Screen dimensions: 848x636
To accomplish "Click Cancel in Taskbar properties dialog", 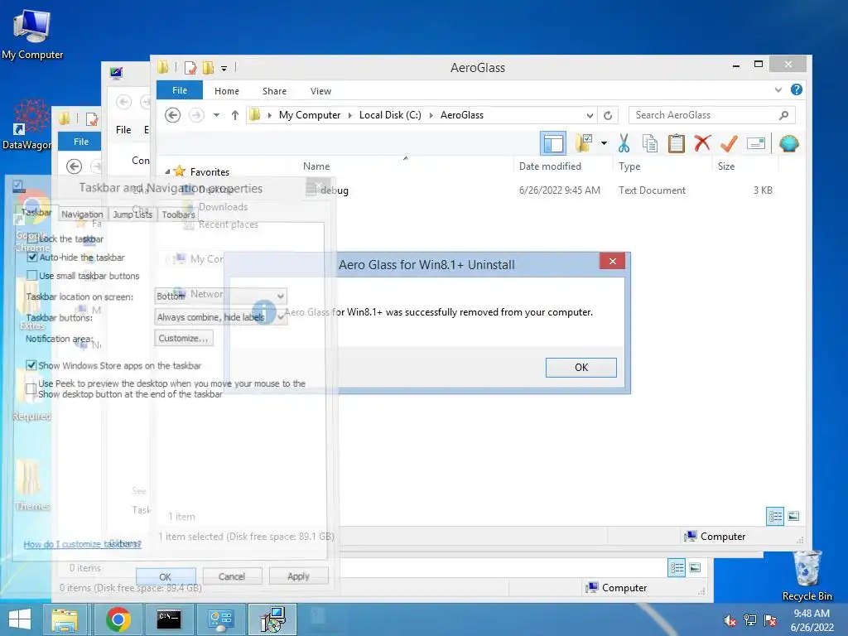I will tap(232, 576).
